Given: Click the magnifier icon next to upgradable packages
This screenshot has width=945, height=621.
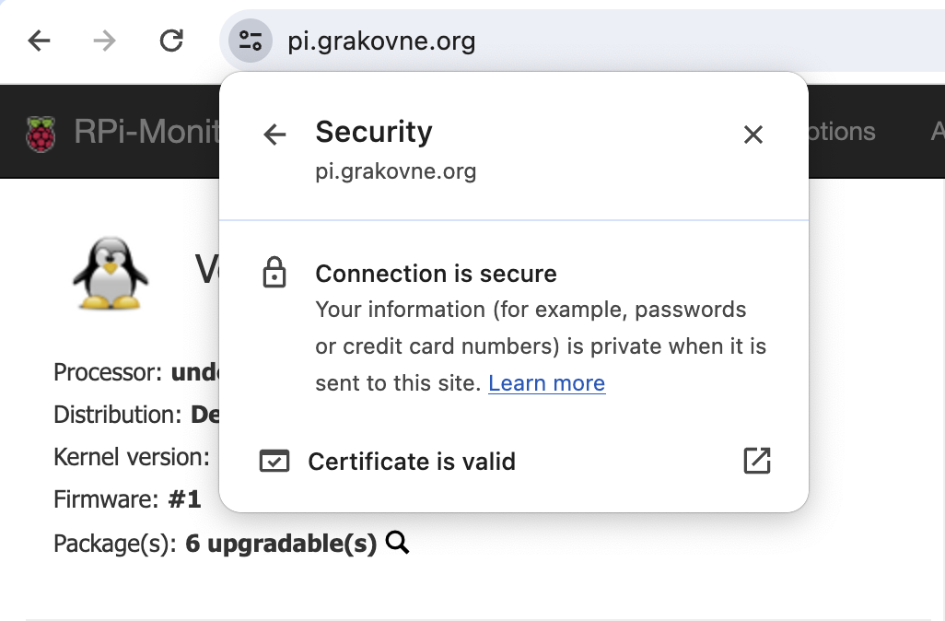Looking at the screenshot, I should tap(397, 544).
